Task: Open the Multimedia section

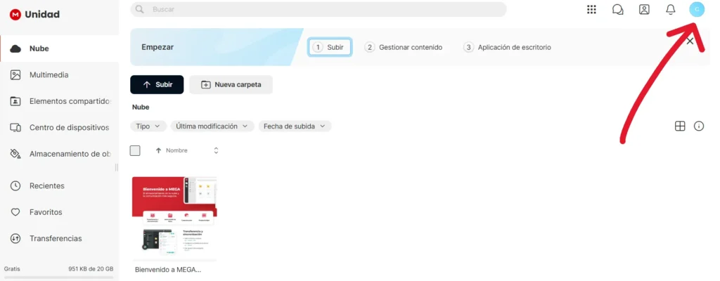Action: click(60, 75)
